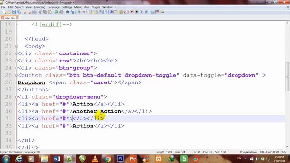This screenshot has width=290, height=163.
Task: Open the Settings menu
Action: pyautogui.click(x=67, y=7)
